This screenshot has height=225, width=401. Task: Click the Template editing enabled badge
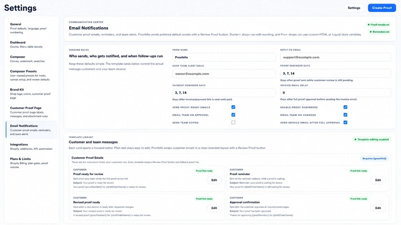[371, 139]
